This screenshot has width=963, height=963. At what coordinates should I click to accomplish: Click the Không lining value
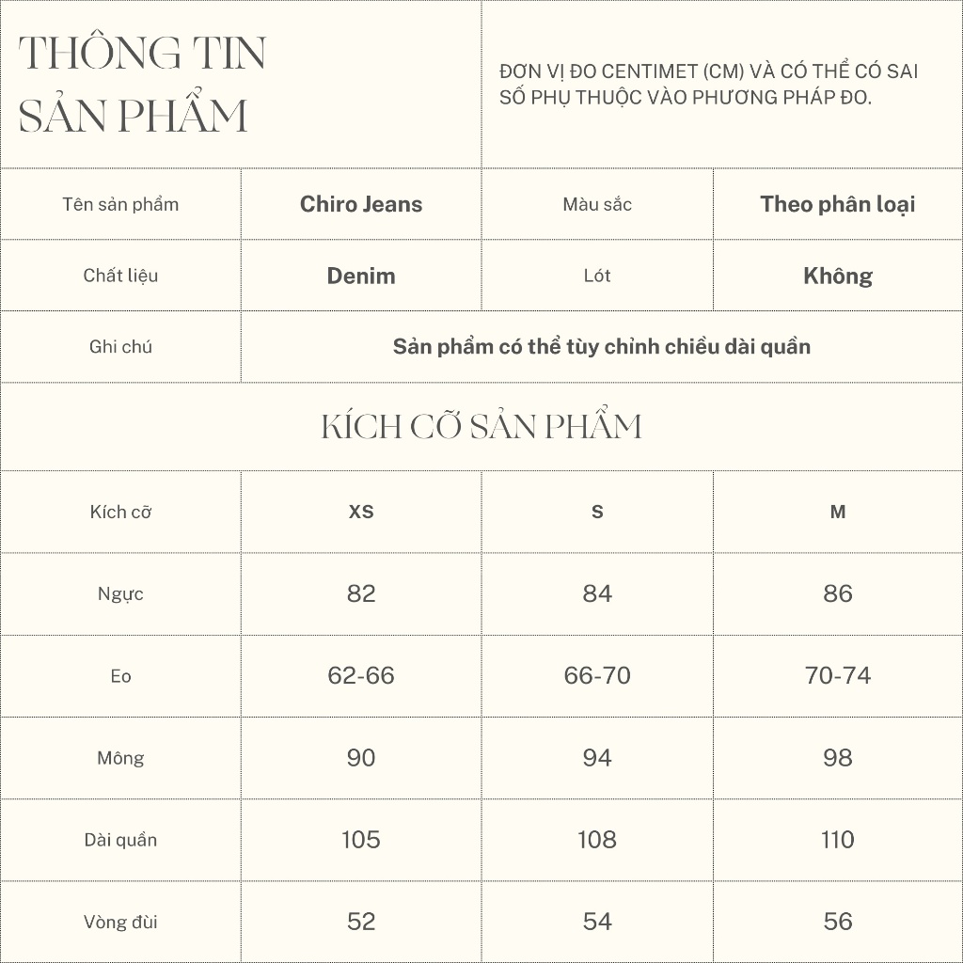(x=837, y=276)
